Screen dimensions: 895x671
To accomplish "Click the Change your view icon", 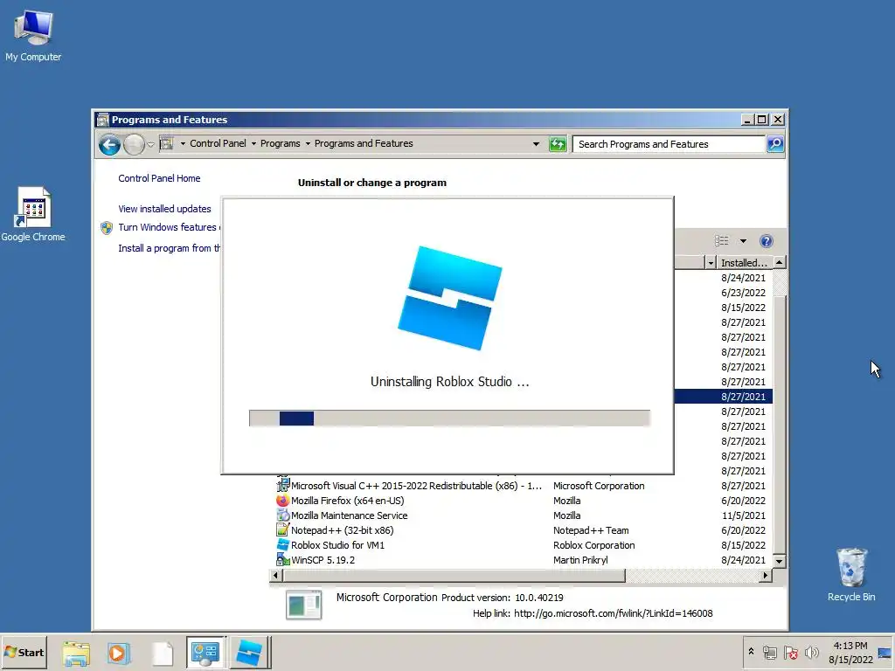I will (721, 241).
